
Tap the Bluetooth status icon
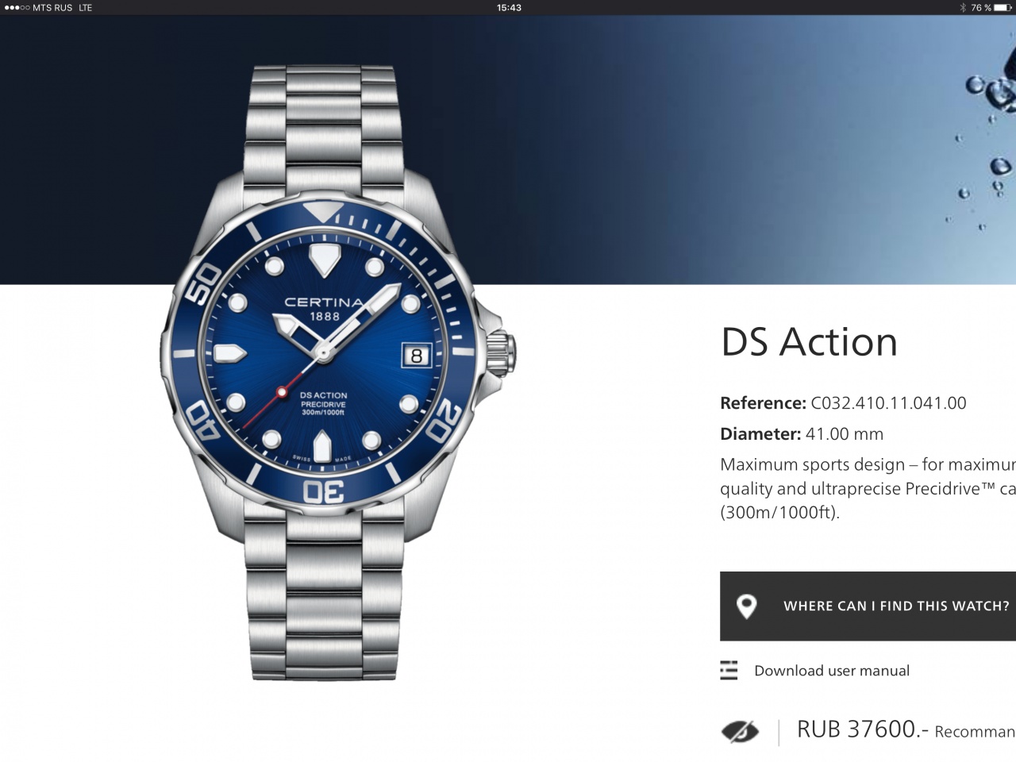[x=963, y=7]
